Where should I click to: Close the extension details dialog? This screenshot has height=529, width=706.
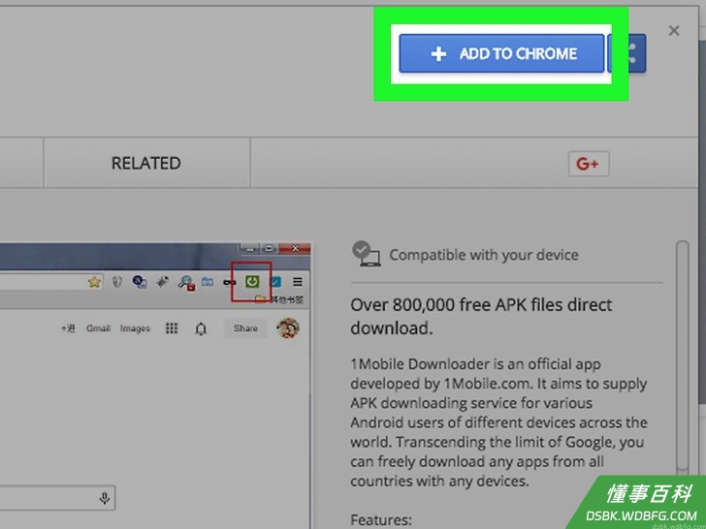(x=674, y=31)
